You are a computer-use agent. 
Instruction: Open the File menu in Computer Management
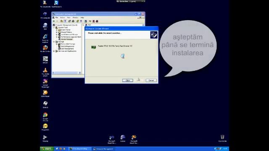(x=56, y=18)
